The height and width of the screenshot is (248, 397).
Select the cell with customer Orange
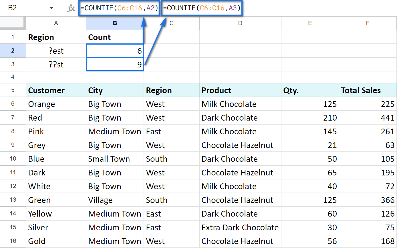coord(56,104)
